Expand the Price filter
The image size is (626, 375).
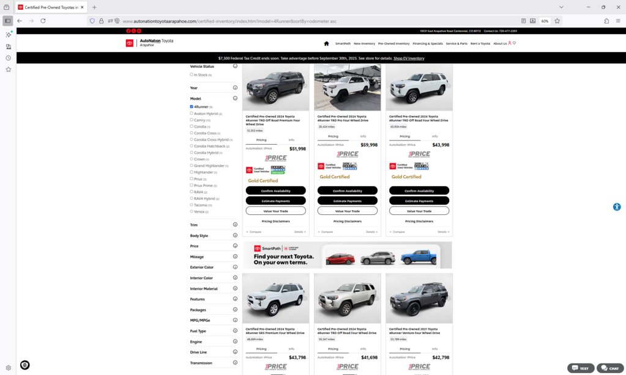click(x=235, y=246)
